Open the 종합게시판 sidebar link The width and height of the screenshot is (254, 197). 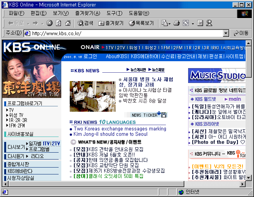pyautogui.click(x=18, y=164)
